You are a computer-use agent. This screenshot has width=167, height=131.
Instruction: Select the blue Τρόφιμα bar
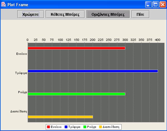(x=93, y=71)
